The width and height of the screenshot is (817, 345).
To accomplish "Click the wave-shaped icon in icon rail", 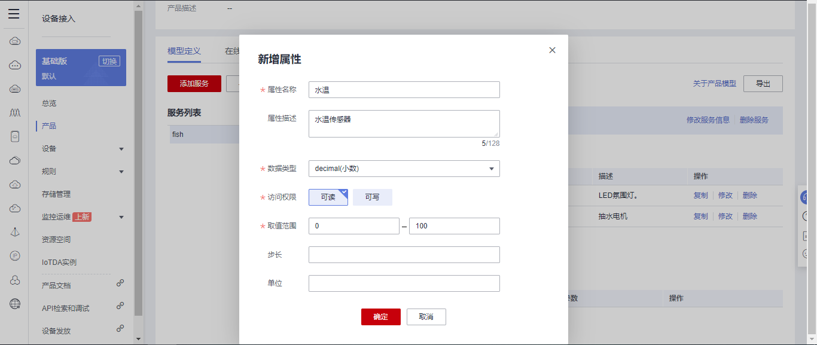I will 15,112.
